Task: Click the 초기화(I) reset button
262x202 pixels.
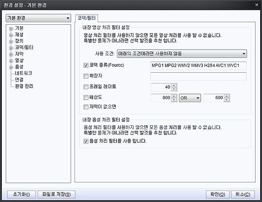Action: 21,194
